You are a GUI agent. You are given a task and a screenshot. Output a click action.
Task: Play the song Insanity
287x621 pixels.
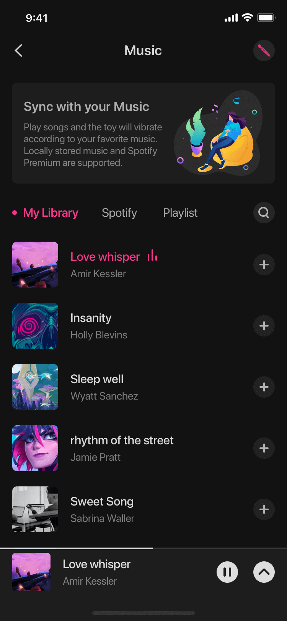click(x=91, y=318)
